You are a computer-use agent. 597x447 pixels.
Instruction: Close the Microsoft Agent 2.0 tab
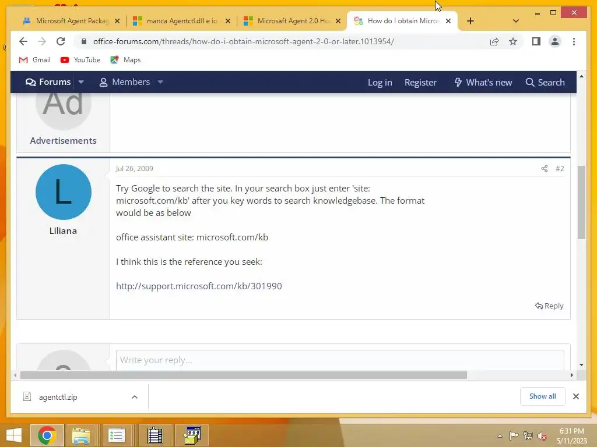[338, 21]
